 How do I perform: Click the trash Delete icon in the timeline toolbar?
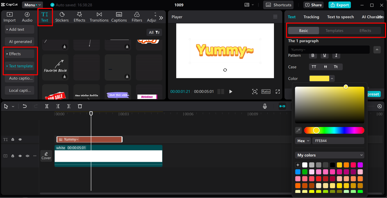[80, 106]
